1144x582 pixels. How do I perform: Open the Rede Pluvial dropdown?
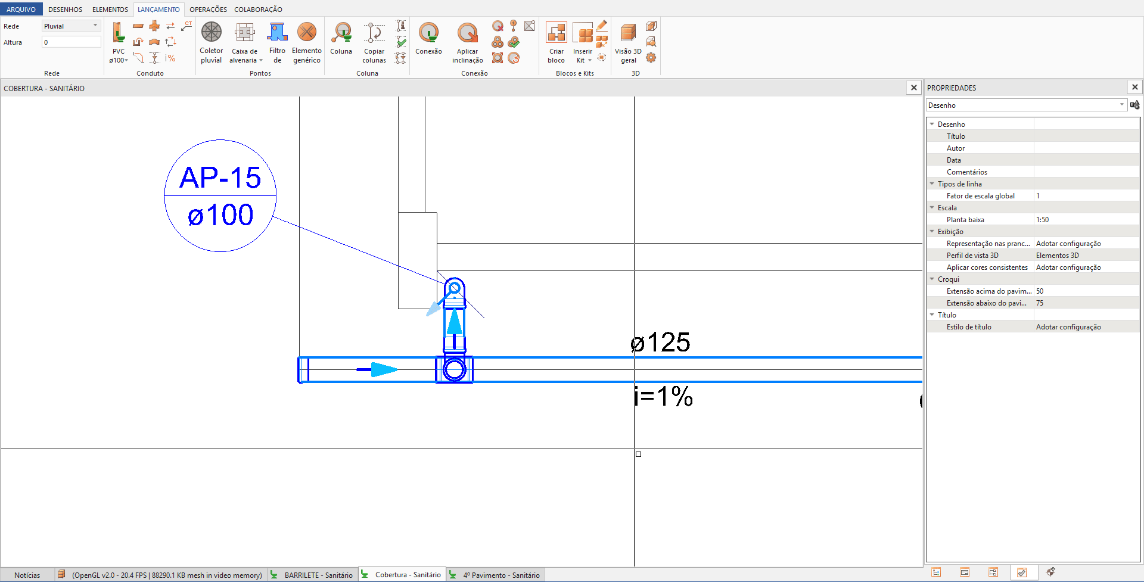tap(71, 26)
